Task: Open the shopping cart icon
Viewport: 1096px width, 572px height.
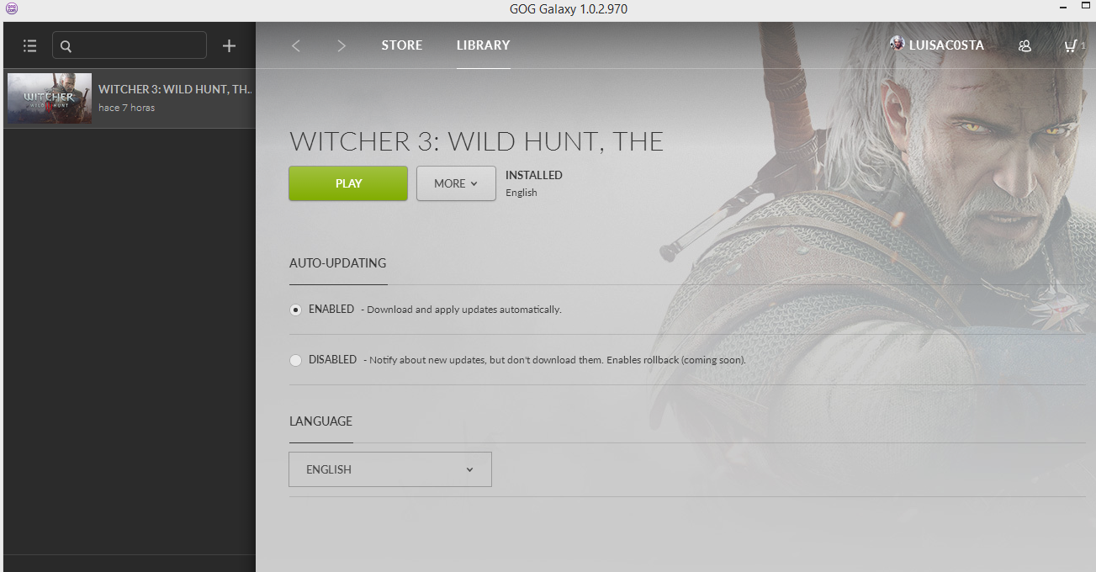Action: [x=1070, y=45]
